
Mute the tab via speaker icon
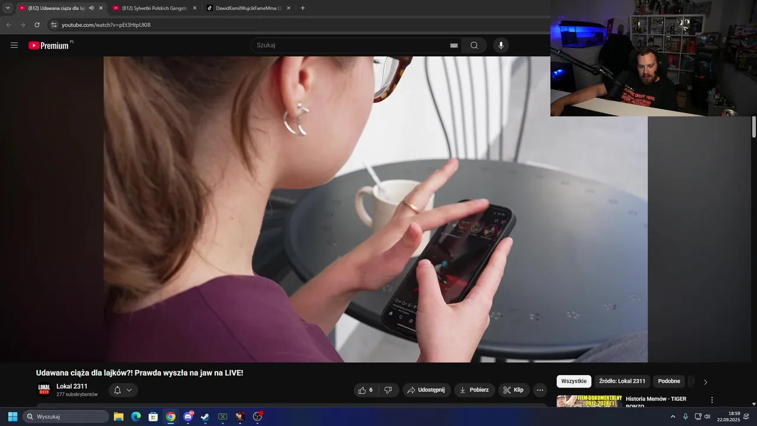coord(91,8)
